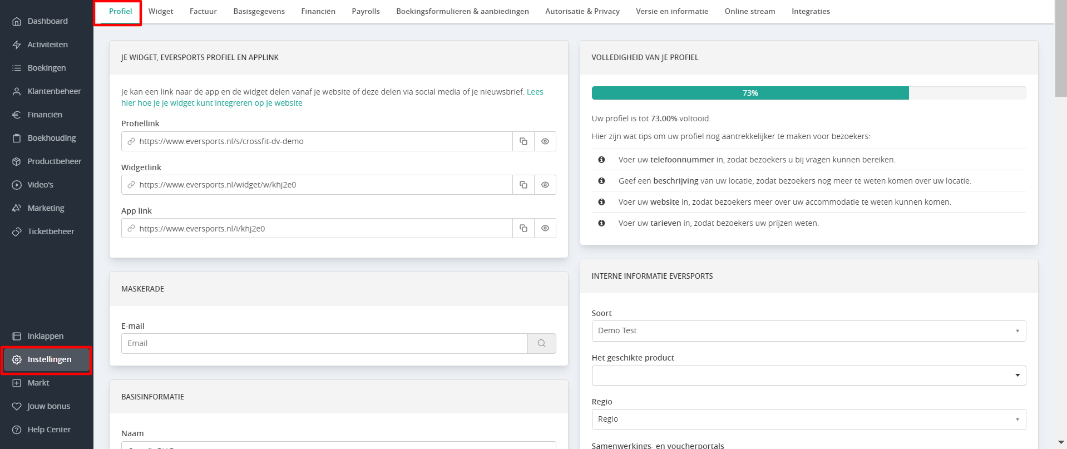Viewport: 1067px width, 449px height.
Task: Copy the Profiellink URL
Action: tap(523, 141)
